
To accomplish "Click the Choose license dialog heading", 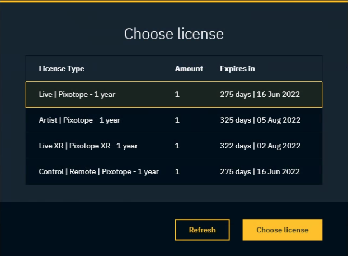I will pos(173,34).
